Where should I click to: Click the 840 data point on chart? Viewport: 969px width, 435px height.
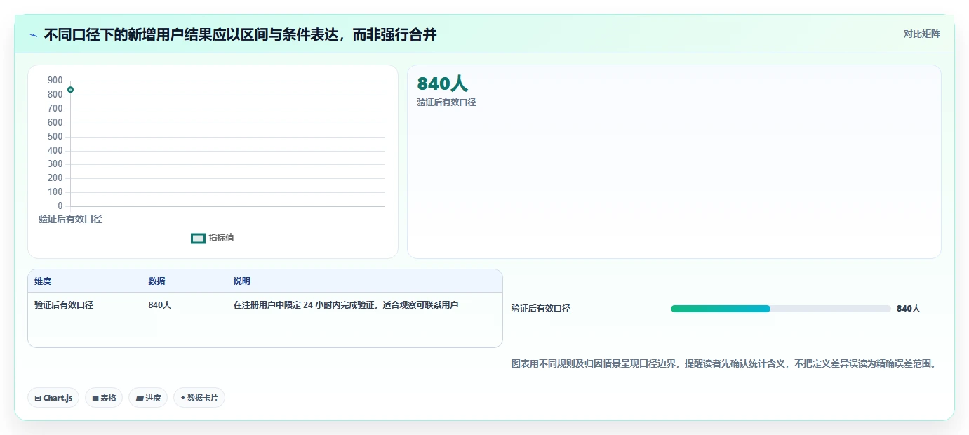tap(70, 90)
